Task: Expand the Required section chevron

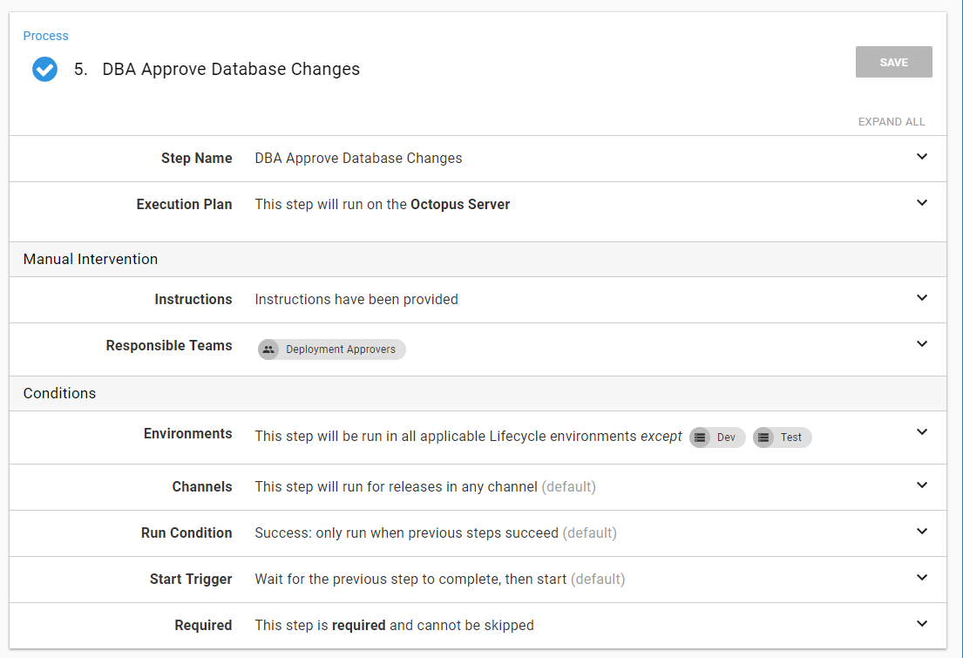Action: click(x=922, y=624)
